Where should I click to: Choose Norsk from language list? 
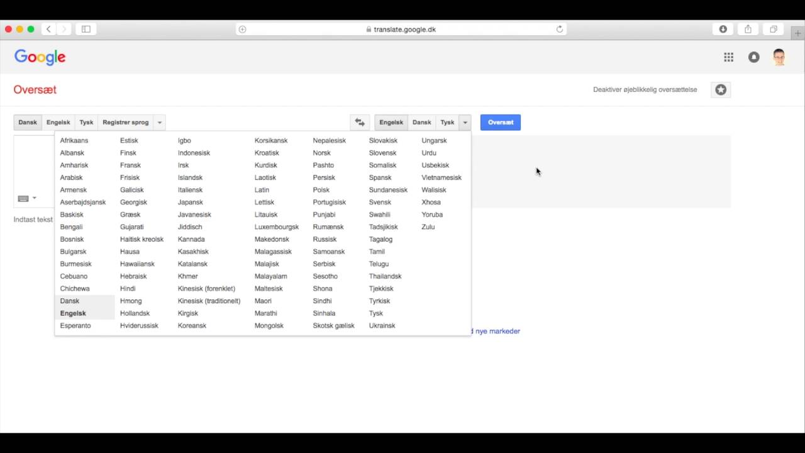pyautogui.click(x=321, y=152)
